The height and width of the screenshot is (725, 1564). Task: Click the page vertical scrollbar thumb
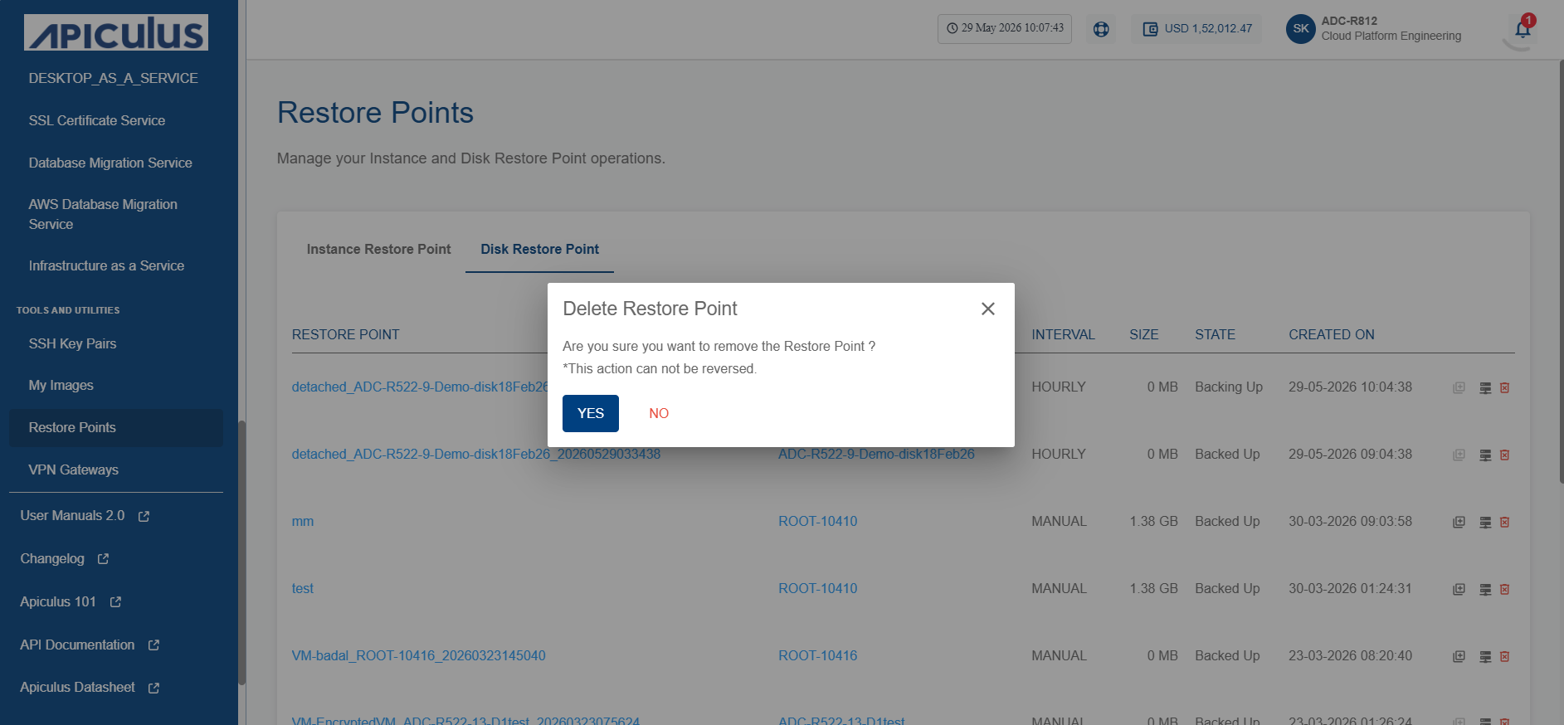(1561, 271)
